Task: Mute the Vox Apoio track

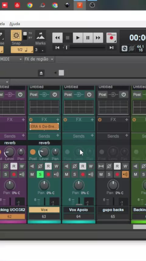Action: point(66,175)
